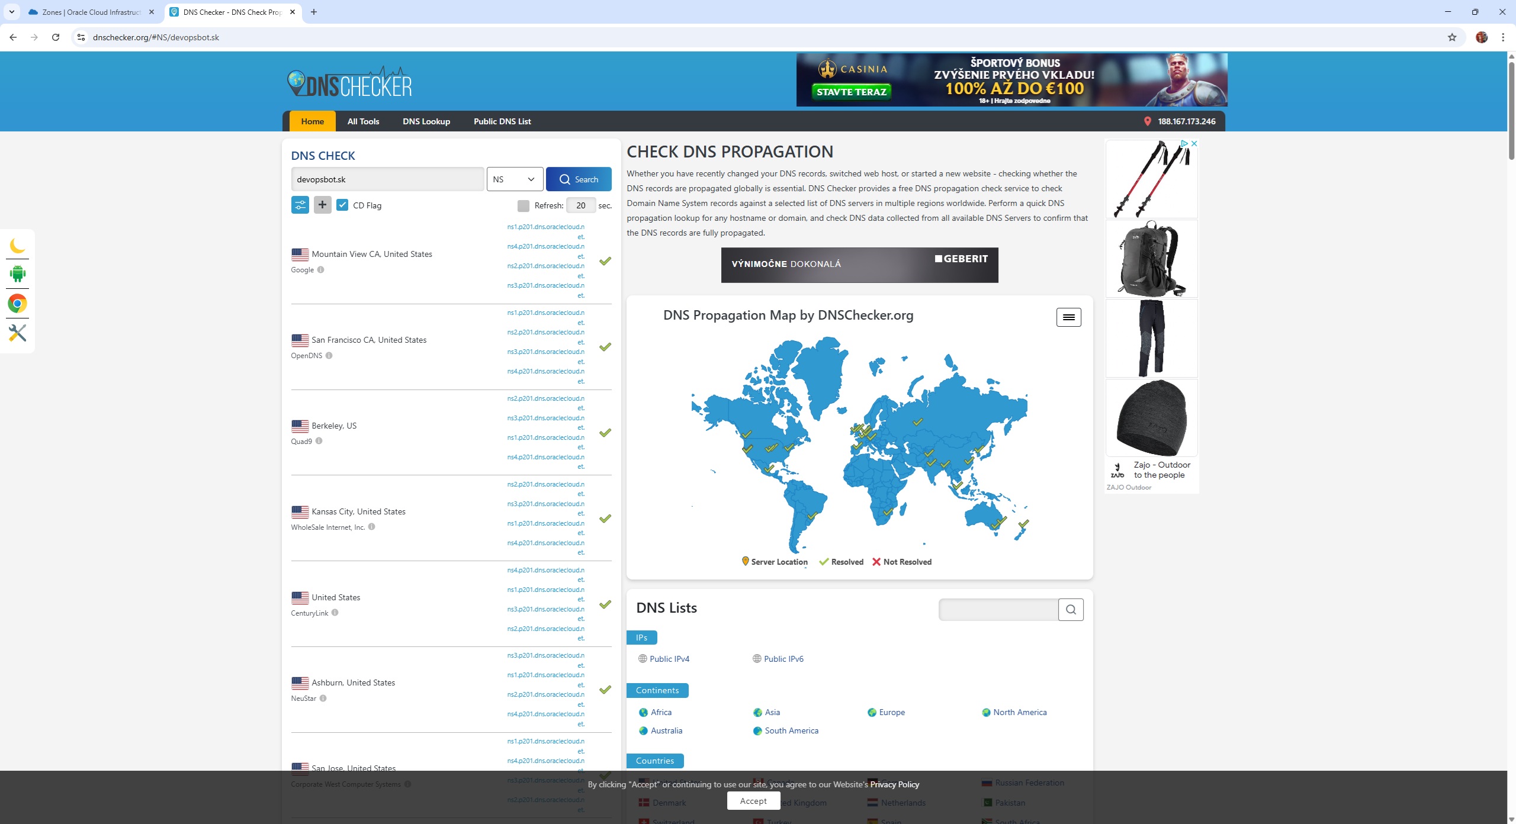Click info icon next to Google
The image size is (1516, 824).
pos(320,270)
